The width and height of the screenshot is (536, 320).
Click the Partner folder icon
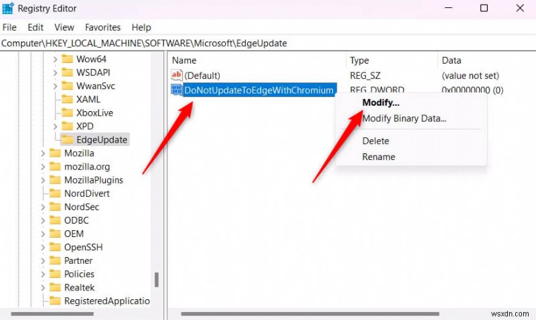pyautogui.click(x=55, y=260)
